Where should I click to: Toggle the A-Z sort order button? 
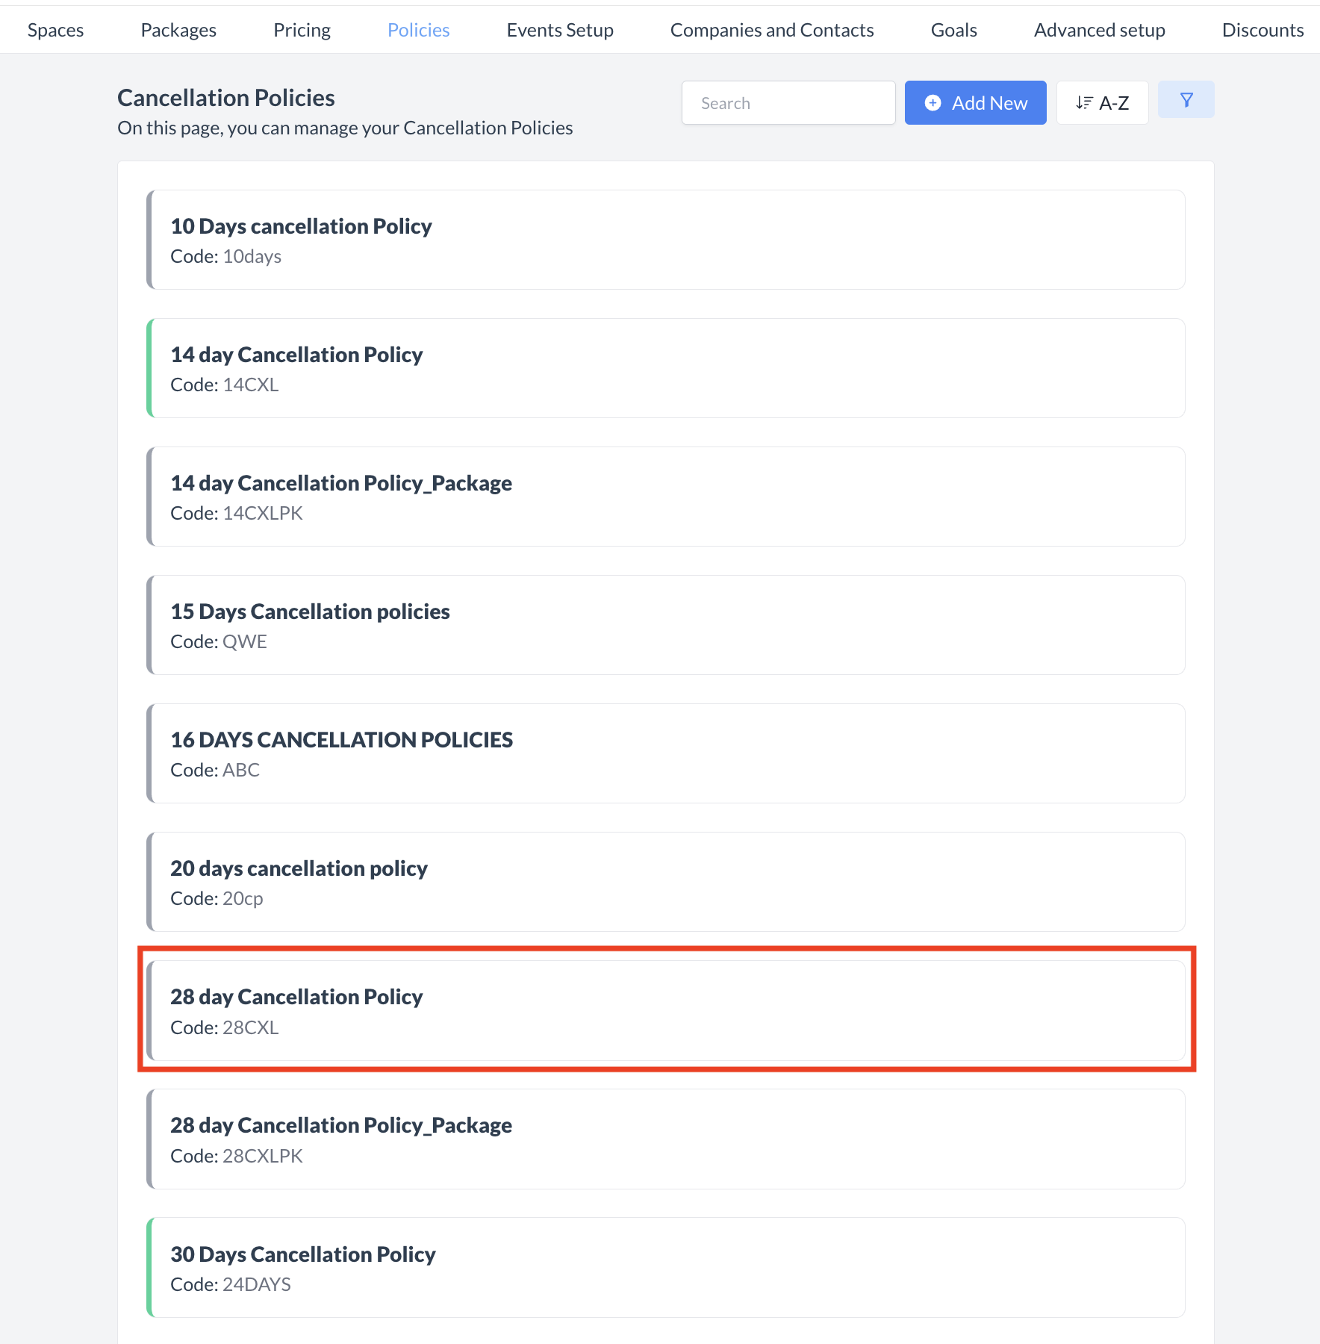1102,103
